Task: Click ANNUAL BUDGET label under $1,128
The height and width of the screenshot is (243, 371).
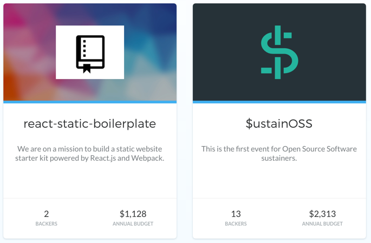Action: click(133, 224)
